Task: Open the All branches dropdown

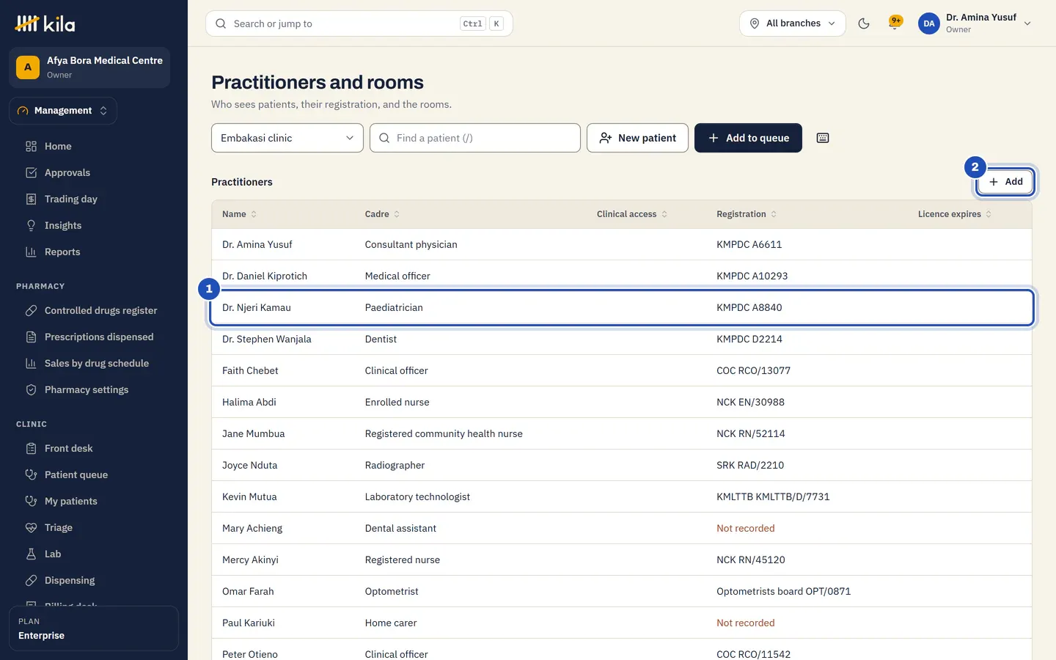Action: coord(793,23)
